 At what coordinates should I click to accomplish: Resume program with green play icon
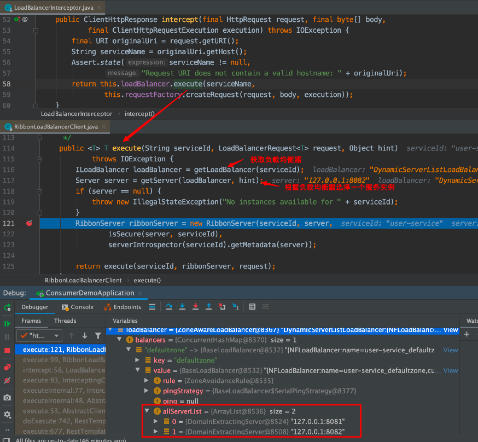(7, 324)
